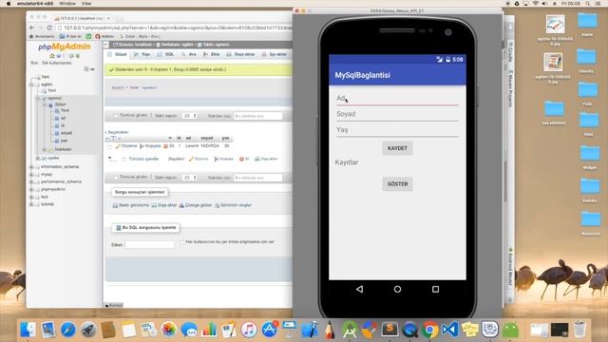The height and width of the screenshot is (342, 608).
Task: Open the Dışa aktar tab
Action: [x=240, y=55]
